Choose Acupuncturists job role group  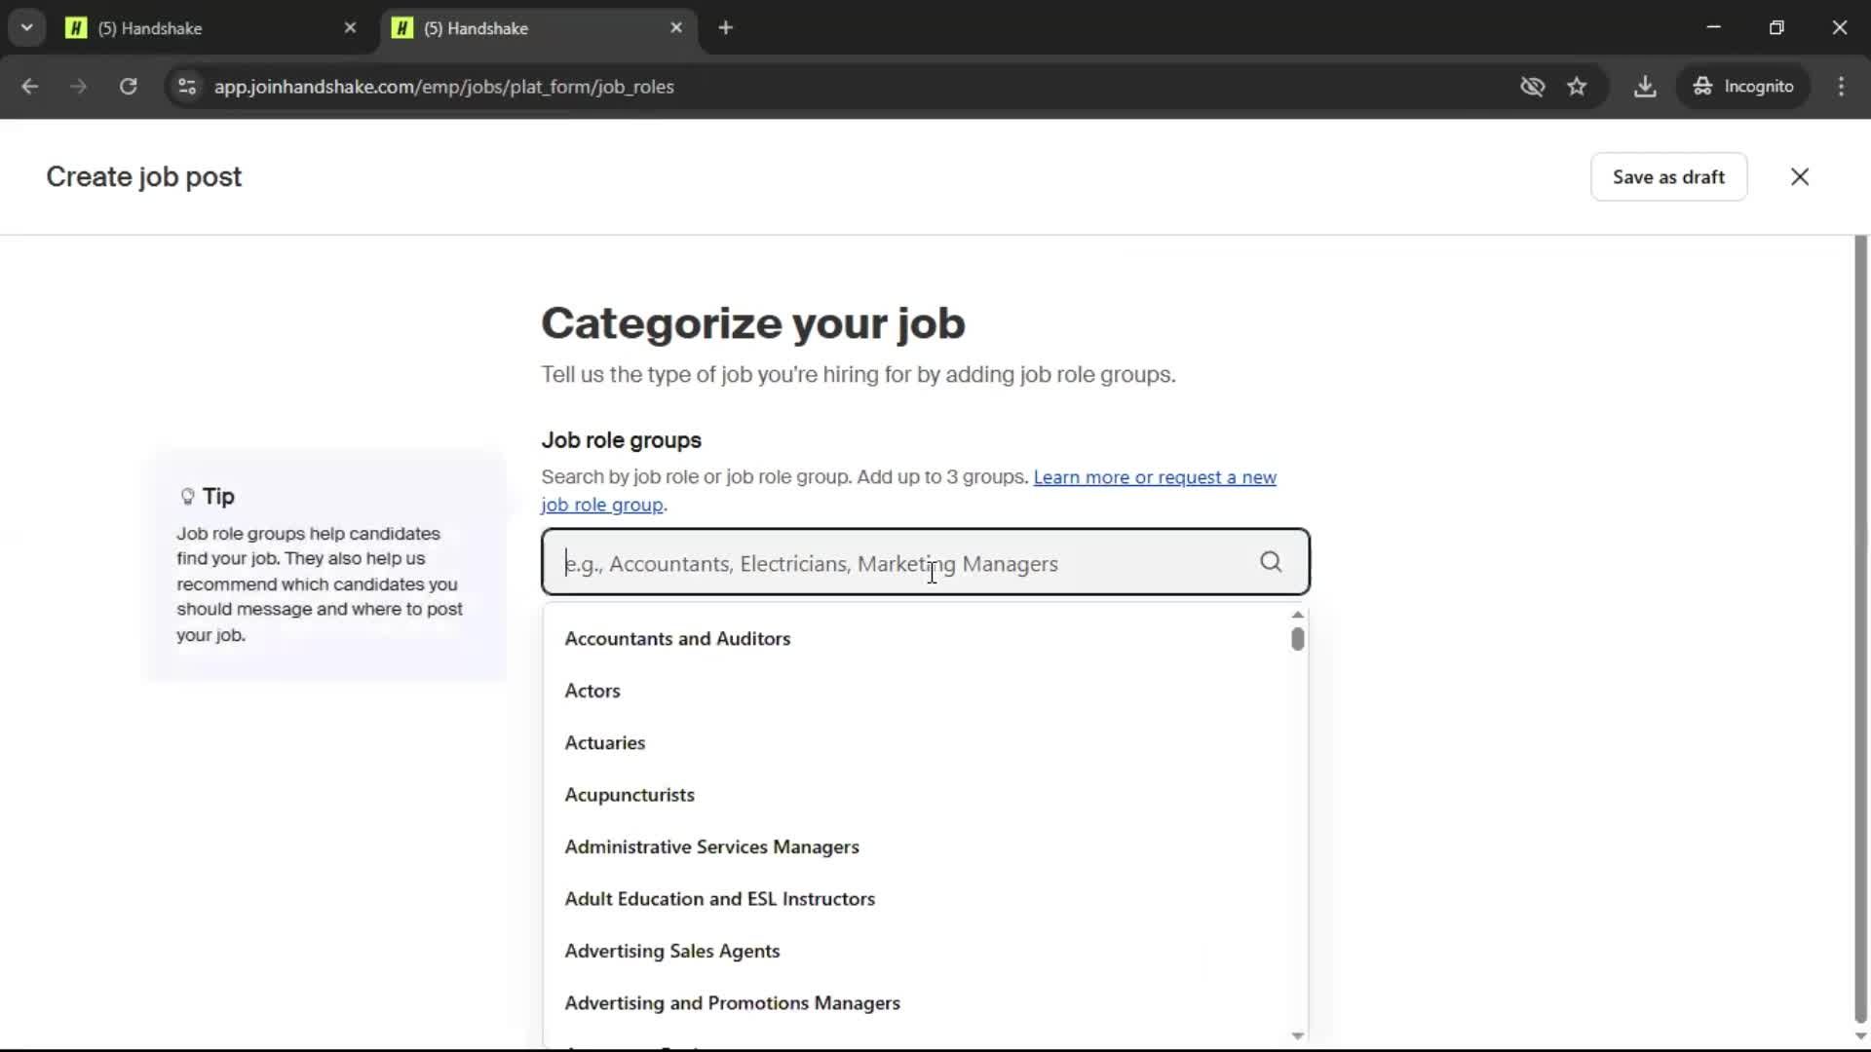tap(926, 795)
